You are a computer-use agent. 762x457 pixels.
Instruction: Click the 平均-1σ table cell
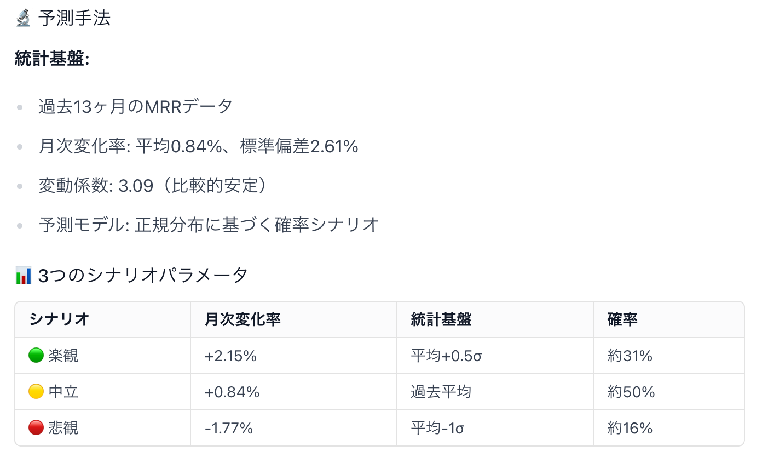click(x=437, y=428)
